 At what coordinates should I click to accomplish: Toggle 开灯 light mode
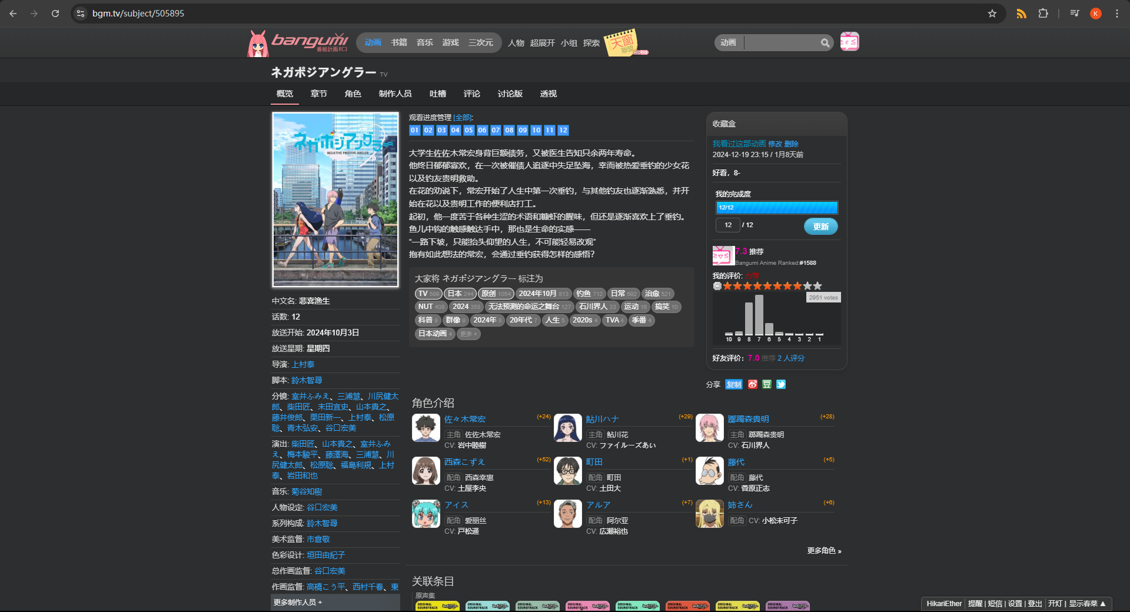point(1055,604)
